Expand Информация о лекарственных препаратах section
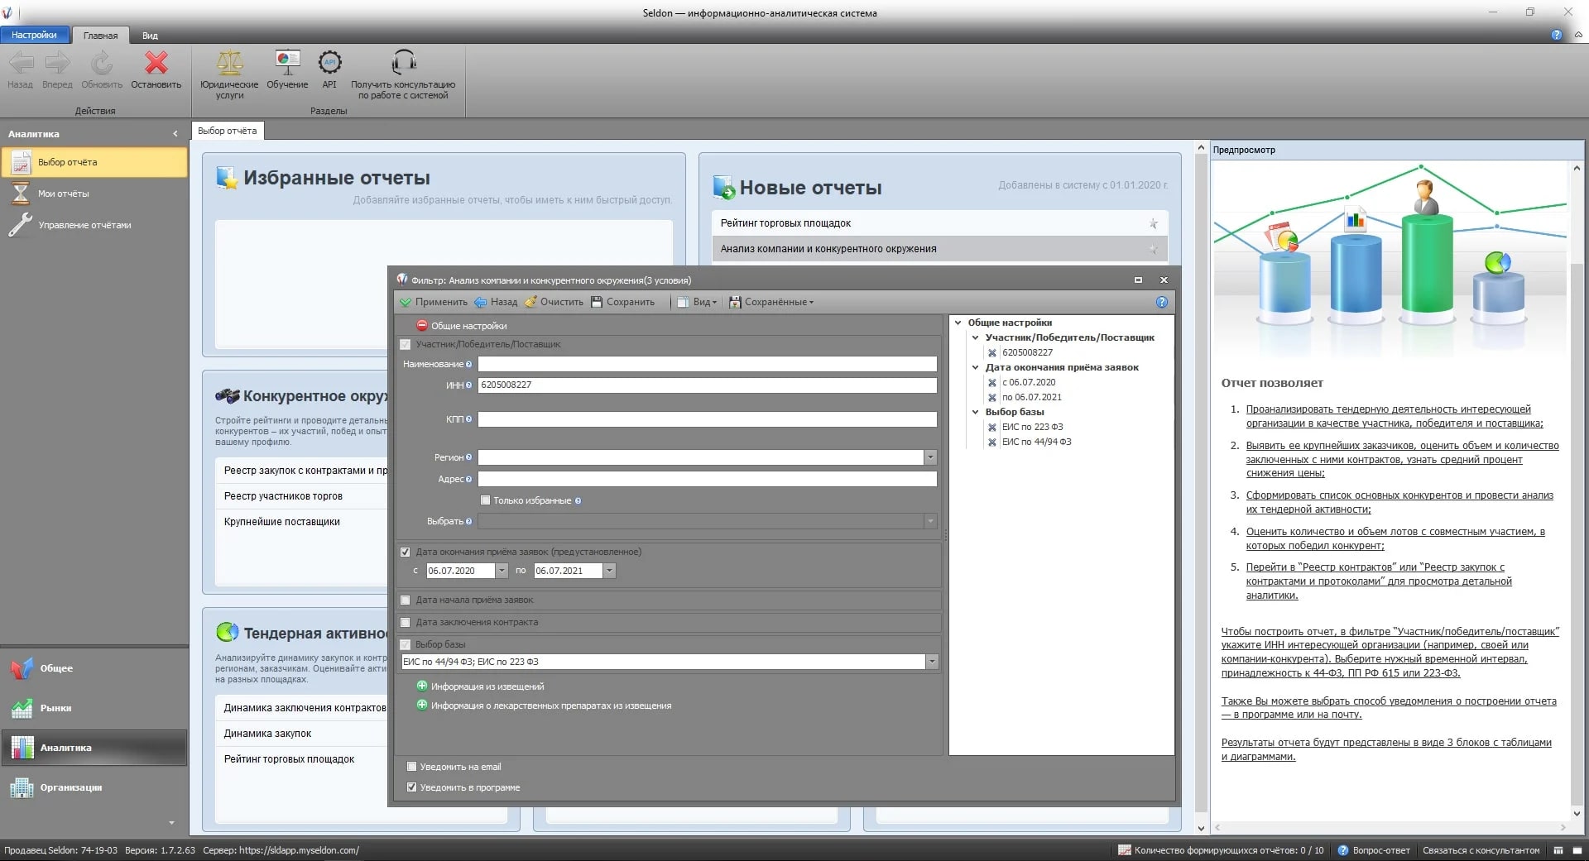Viewport: 1589px width, 861px height. [x=422, y=706]
